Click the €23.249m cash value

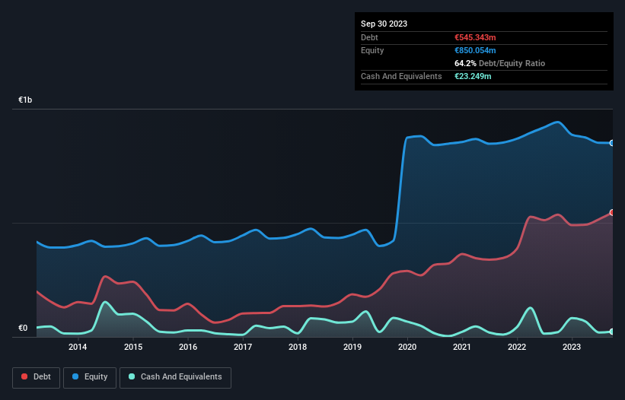(473, 76)
